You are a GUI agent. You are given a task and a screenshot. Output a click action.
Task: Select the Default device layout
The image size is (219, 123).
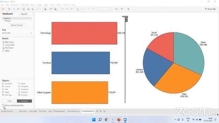tap(17, 18)
